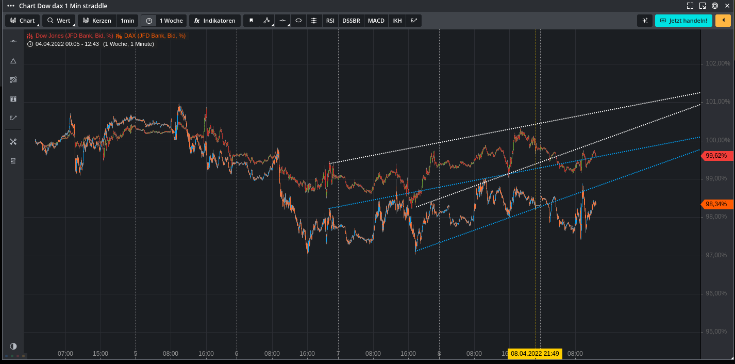This screenshot has height=364, width=735.
Task: Open the Kerzen chart type dropdown
Action: [97, 20]
